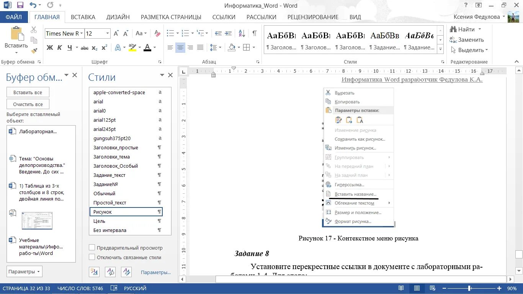Open Буфер обмена pane options arrow

[x=66, y=75]
